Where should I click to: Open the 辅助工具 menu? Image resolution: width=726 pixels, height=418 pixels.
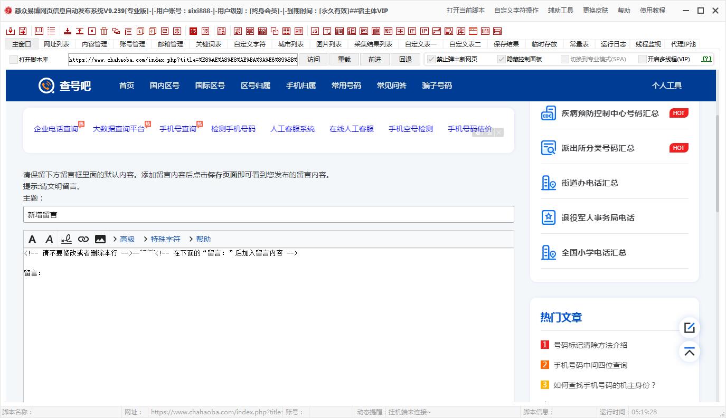(561, 11)
